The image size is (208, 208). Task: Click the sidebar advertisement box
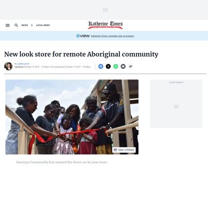[176, 104]
